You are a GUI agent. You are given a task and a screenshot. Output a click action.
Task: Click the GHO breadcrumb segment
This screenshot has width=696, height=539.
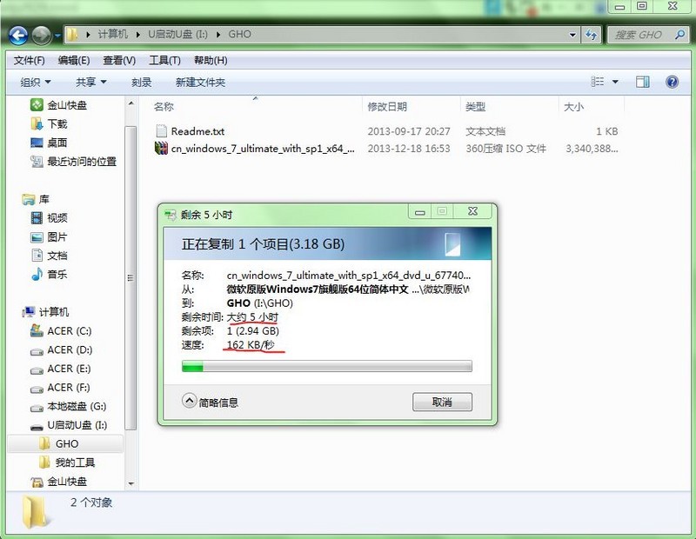pyautogui.click(x=240, y=35)
